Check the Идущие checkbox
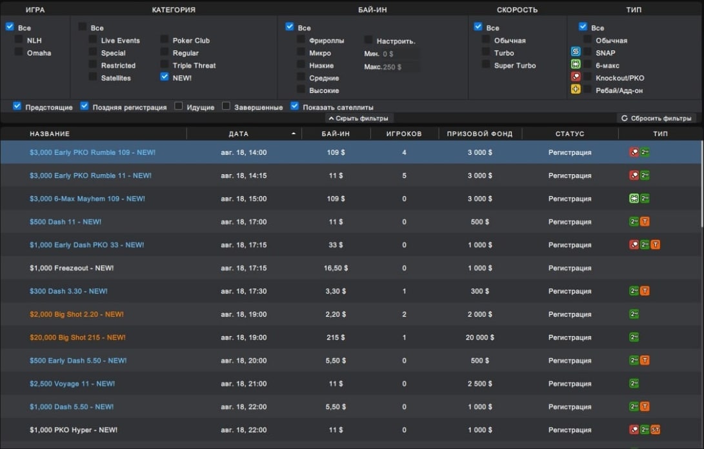Image resolution: width=704 pixels, height=449 pixels. (x=178, y=106)
